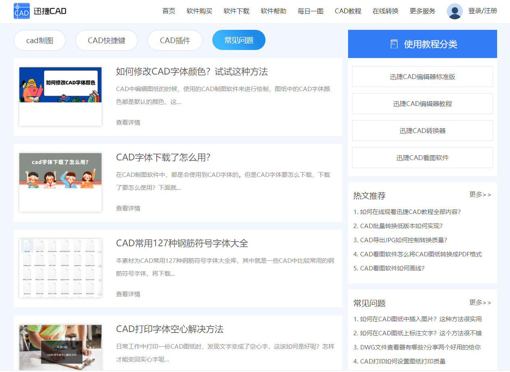The image size is (510, 372).
Task: Click 查看详情 under CAD字体下载了怎么用
Action: pyautogui.click(x=128, y=208)
